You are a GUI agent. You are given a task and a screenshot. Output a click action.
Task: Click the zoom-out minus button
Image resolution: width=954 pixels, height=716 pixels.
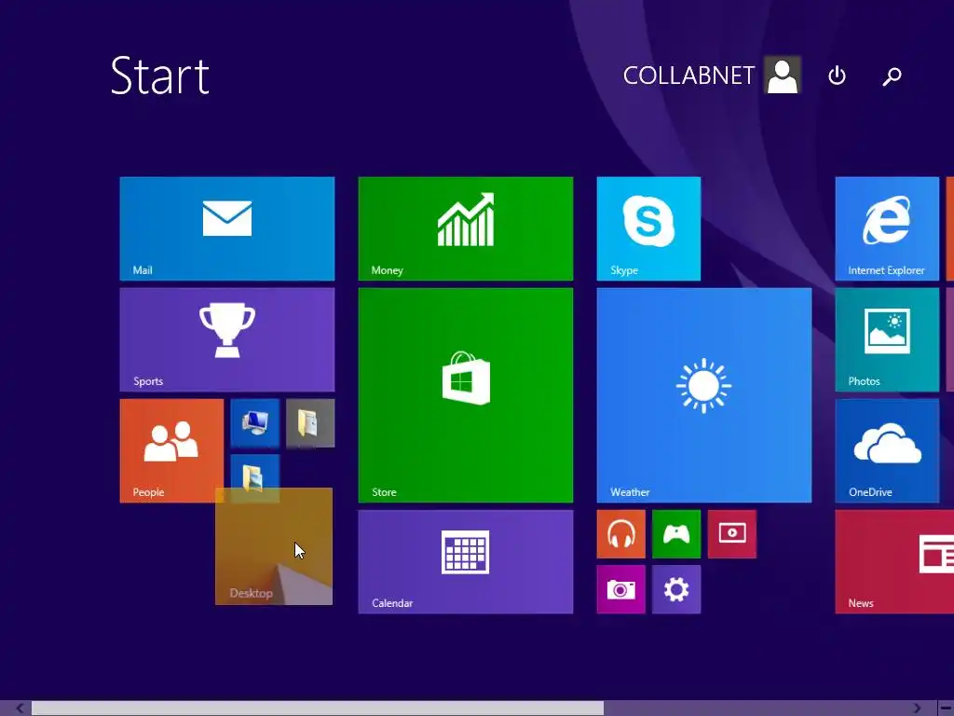pos(946,709)
